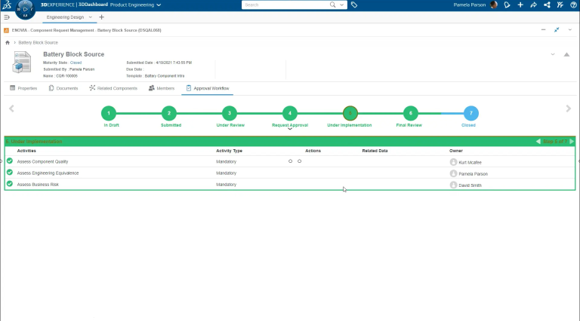Select step 7 Closed in workflow timeline
This screenshot has height=321, width=580.
click(471, 113)
